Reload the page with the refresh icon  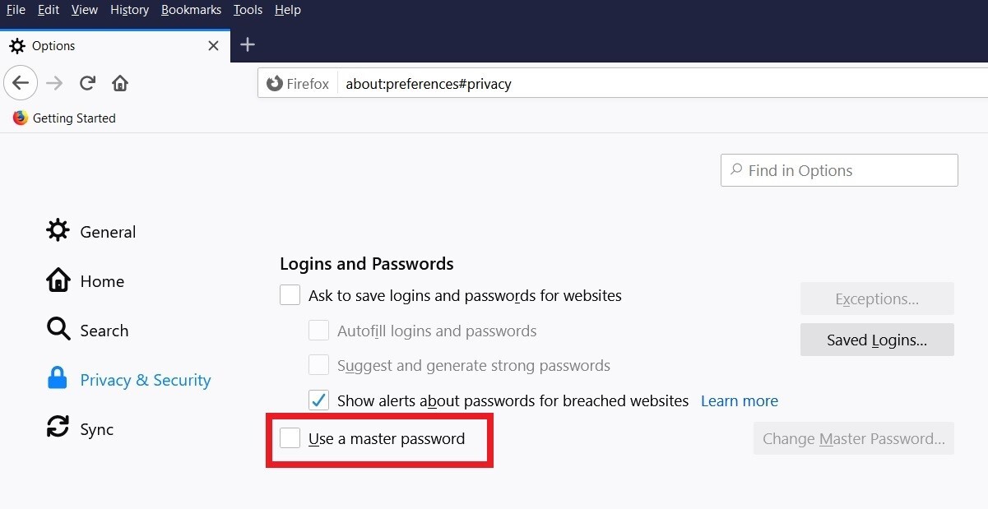click(87, 83)
